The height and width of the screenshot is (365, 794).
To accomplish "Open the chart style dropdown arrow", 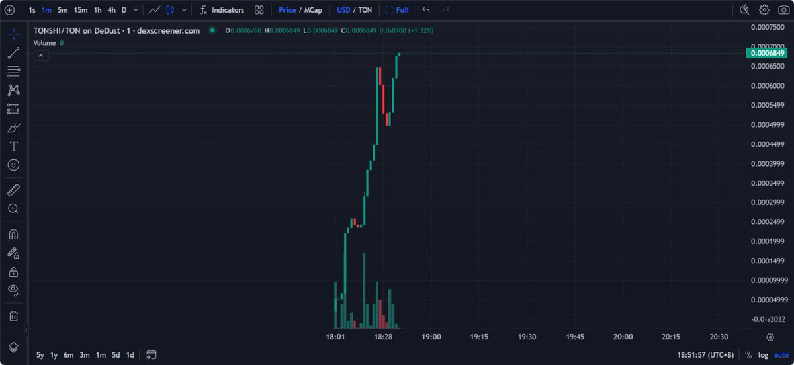I will pyautogui.click(x=184, y=10).
